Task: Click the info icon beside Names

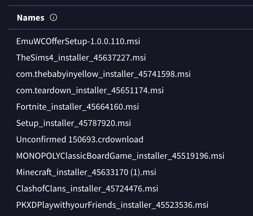Action: 53,17
